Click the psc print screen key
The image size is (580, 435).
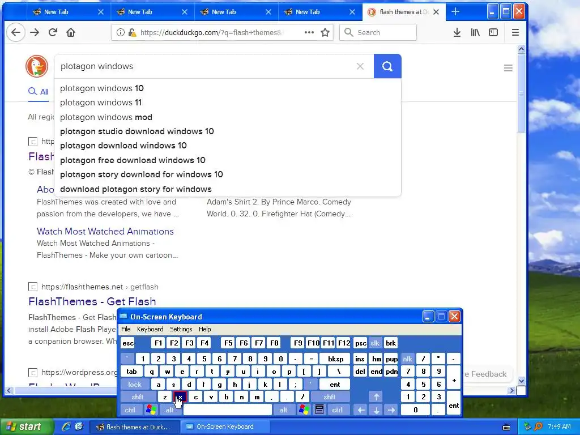pos(361,343)
